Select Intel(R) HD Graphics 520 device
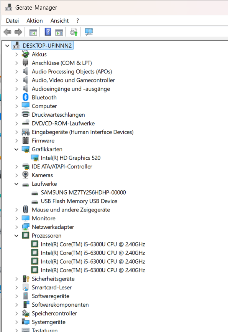 pos(71,158)
